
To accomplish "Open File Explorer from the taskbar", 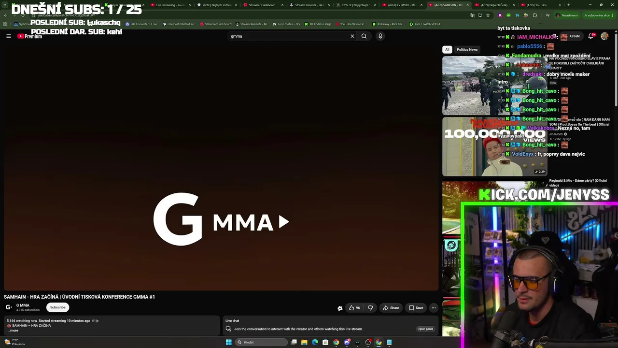I will (x=304, y=342).
